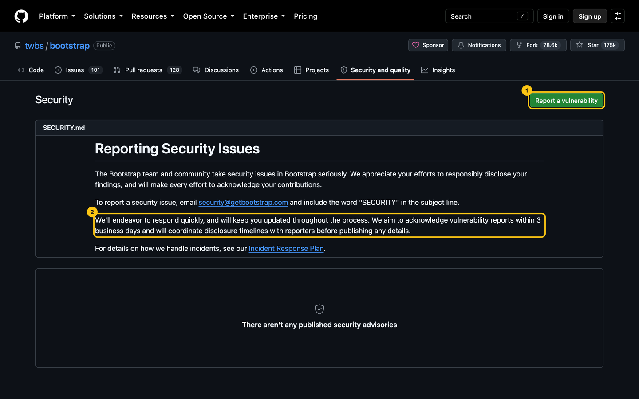Screen dimensions: 639x399
Task: Click the Sign up button
Action: tap(590, 16)
